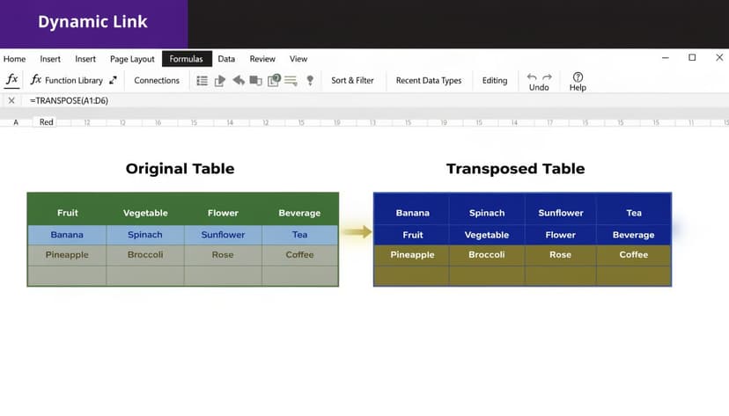
Task: Open Function Library
Action: (67, 80)
